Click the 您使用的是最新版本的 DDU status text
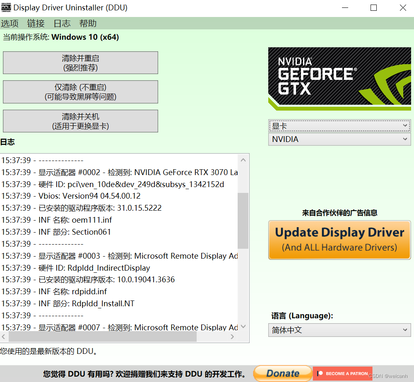The image size is (414, 382). pyautogui.click(x=49, y=351)
